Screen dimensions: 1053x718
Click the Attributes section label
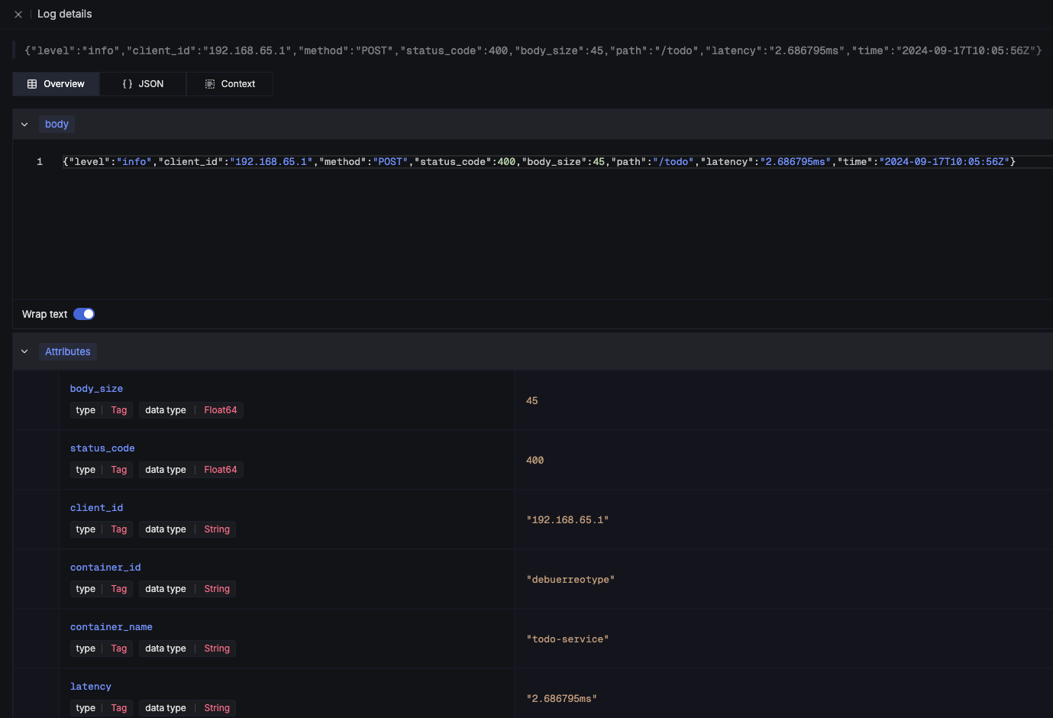68,352
